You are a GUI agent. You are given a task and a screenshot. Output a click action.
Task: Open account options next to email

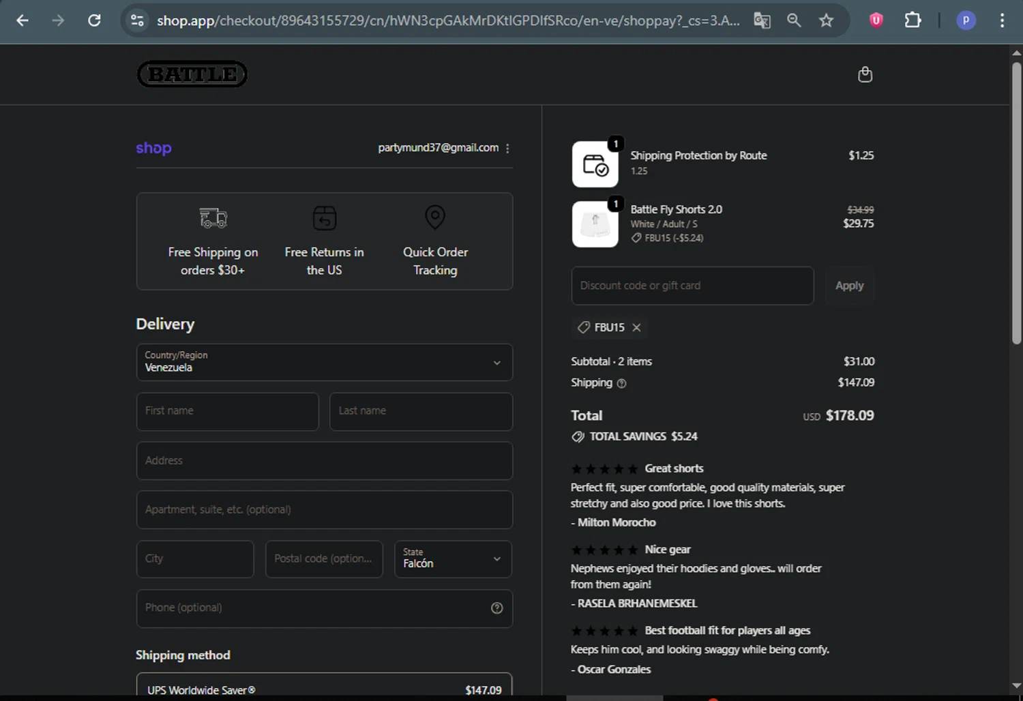point(507,148)
